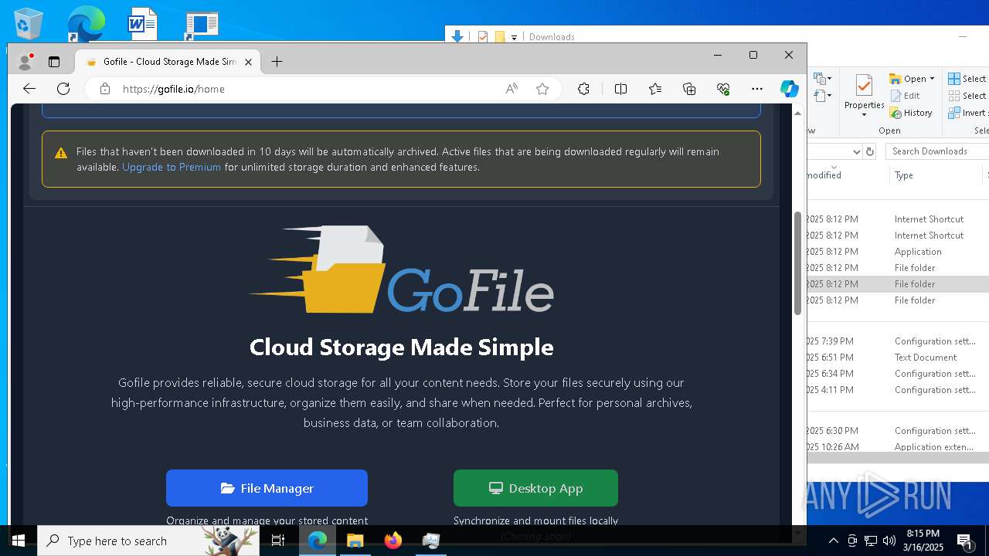The height and width of the screenshot is (556, 989).
Task: View site information lock icon
Action: [105, 89]
